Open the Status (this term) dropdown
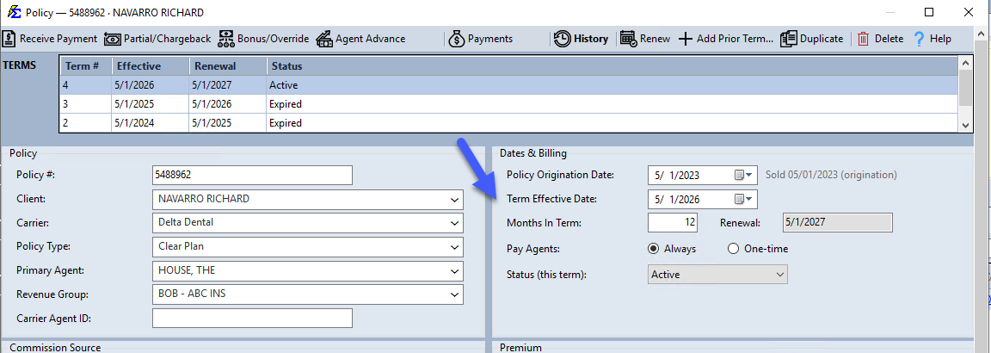The image size is (991, 353). [x=718, y=275]
